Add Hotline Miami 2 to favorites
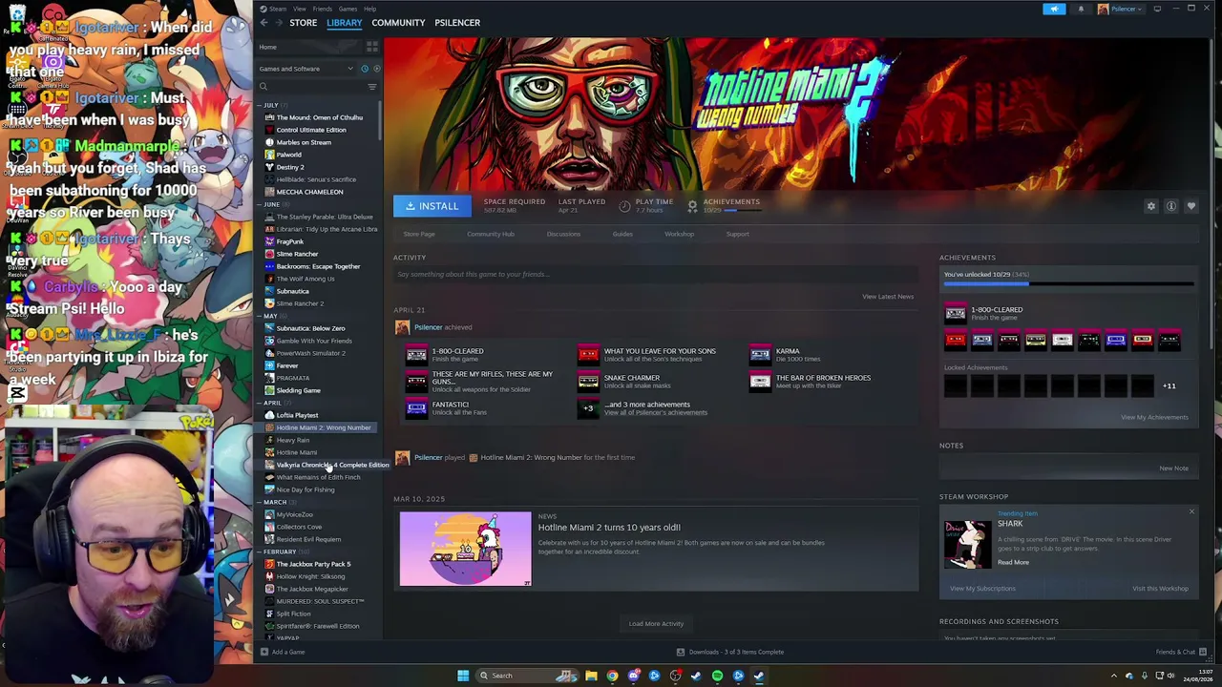Screen dimensions: 1222x687 [x=1191, y=206]
